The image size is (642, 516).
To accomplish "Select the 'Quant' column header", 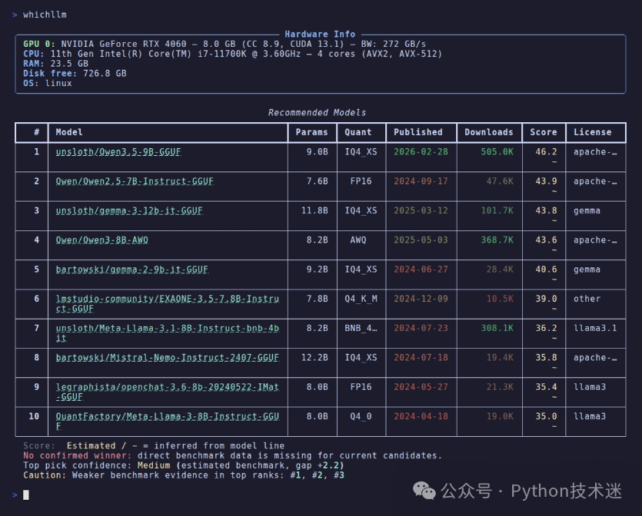I will click(358, 133).
